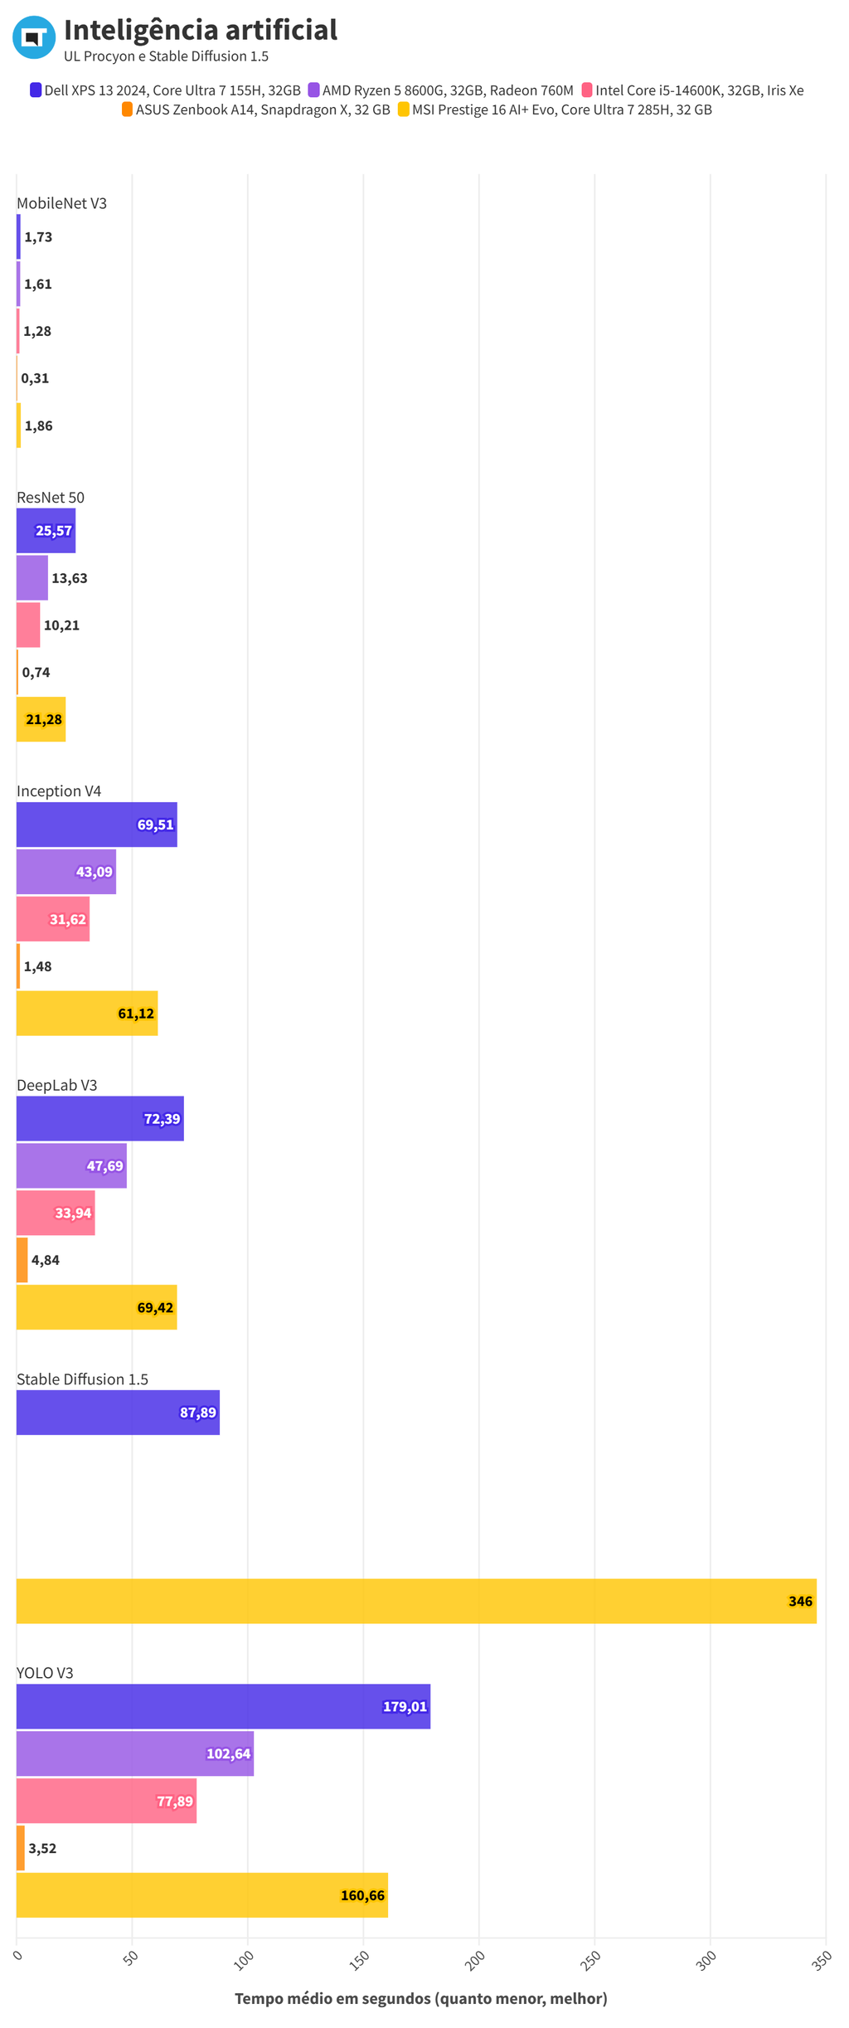This screenshot has width=849, height=2028.
Task: Click the YOLO V3 160,66 yellow bar
Action: pos(201,1895)
